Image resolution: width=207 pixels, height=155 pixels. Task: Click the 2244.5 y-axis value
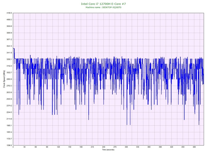coord(9,112)
